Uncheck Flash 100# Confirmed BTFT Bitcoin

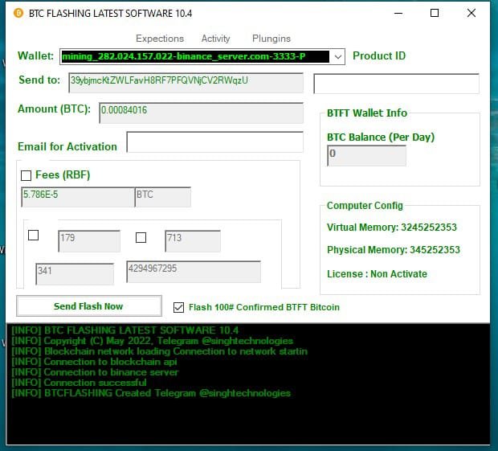178,307
